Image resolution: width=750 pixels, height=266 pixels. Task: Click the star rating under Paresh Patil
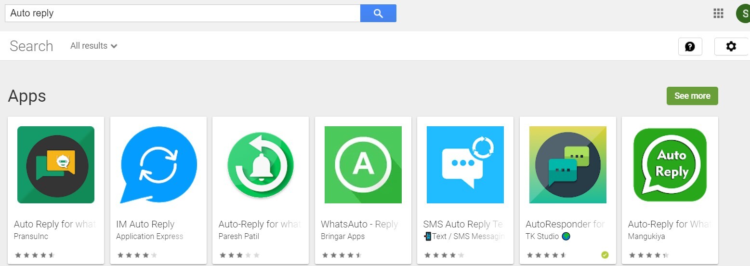click(x=240, y=255)
